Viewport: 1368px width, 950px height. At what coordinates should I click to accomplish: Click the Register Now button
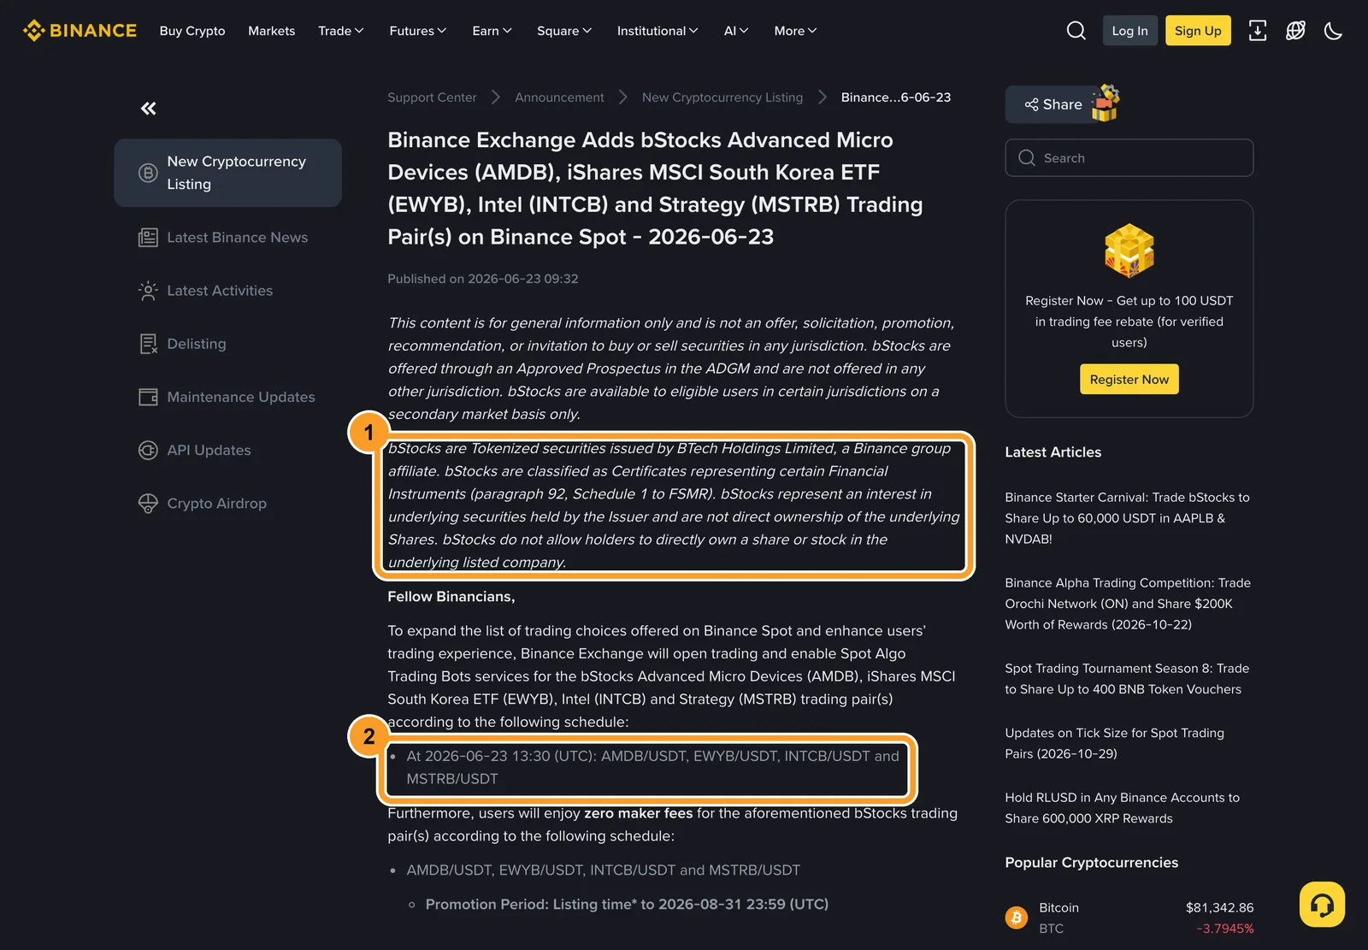tap(1129, 380)
